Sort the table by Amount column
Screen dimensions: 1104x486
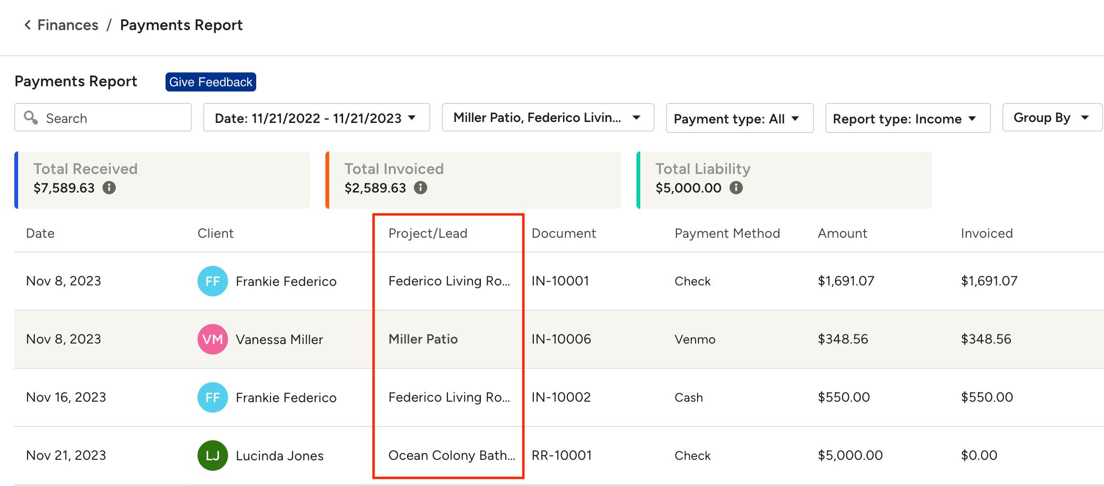pyautogui.click(x=842, y=233)
